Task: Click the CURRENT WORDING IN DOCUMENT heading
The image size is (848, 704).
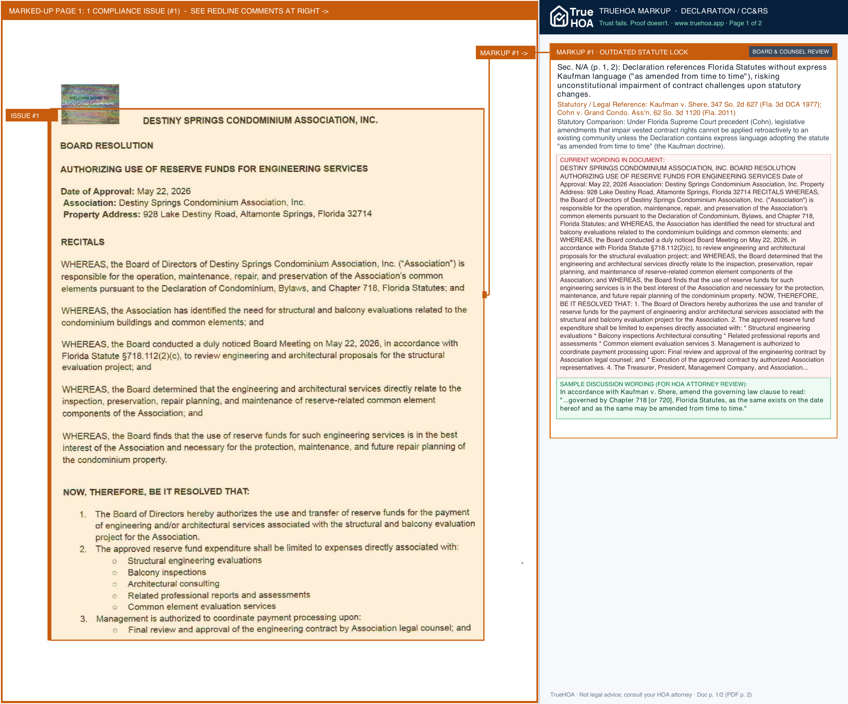Action: (x=612, y=160)
